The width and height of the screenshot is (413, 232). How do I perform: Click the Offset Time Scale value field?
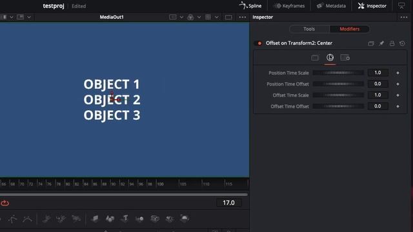pyautogui.click(x=378, y=95)
